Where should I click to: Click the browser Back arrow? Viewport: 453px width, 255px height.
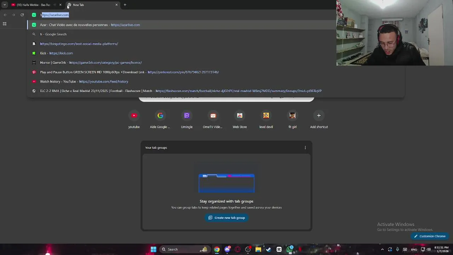5,15
